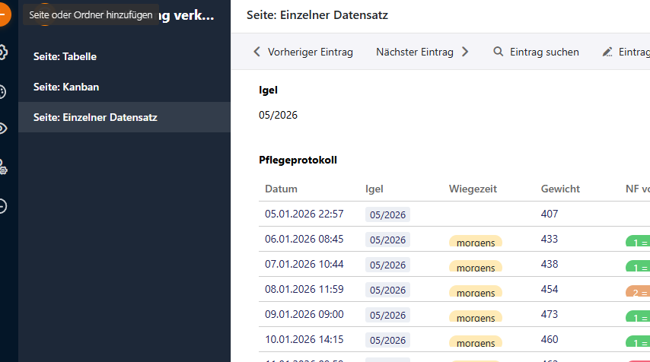This screenshot has width=650, height=362.
Task: Click the pencil edit entry icon
Action: 607,52
